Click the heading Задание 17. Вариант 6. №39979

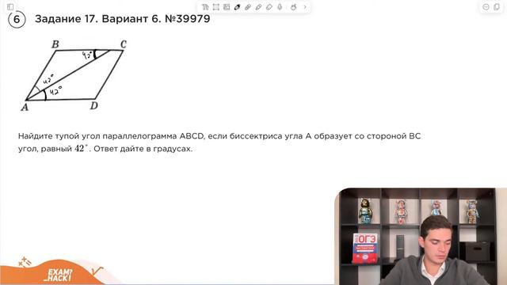pos(122,19)
